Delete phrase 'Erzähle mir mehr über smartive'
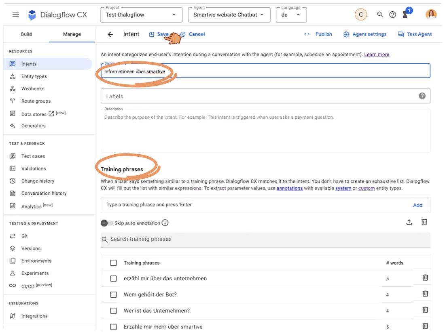 425,326
